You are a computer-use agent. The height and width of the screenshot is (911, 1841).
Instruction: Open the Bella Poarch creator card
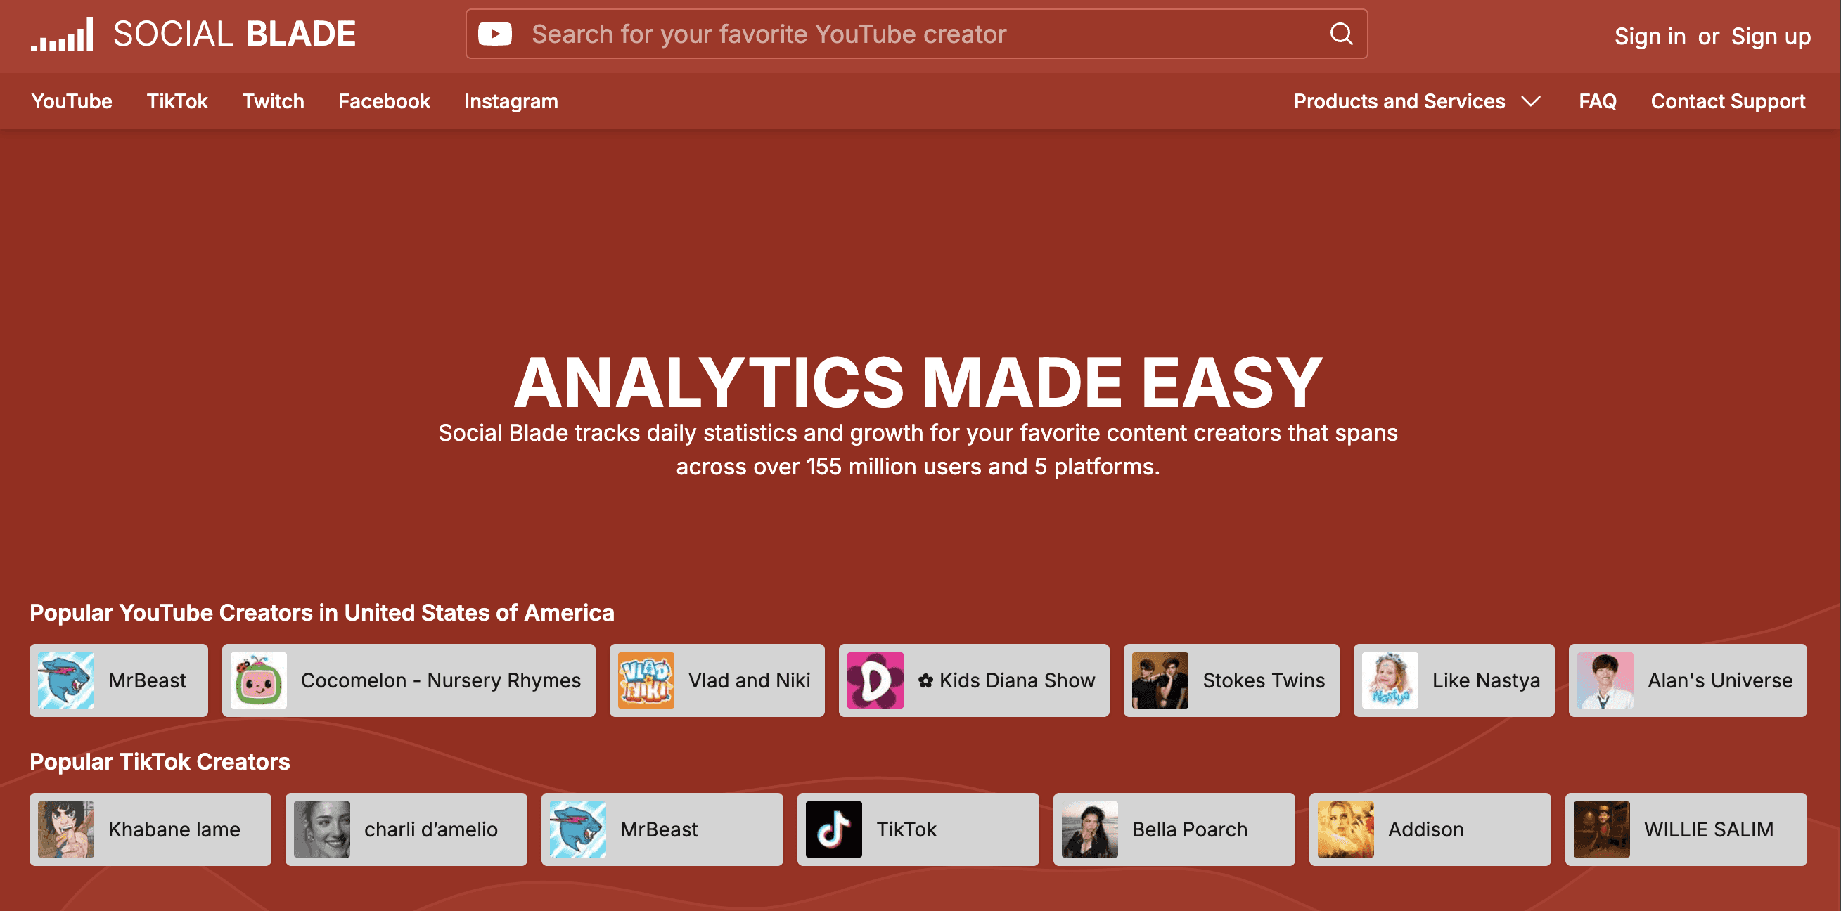pyautogui.click(x=1174, y=829)
